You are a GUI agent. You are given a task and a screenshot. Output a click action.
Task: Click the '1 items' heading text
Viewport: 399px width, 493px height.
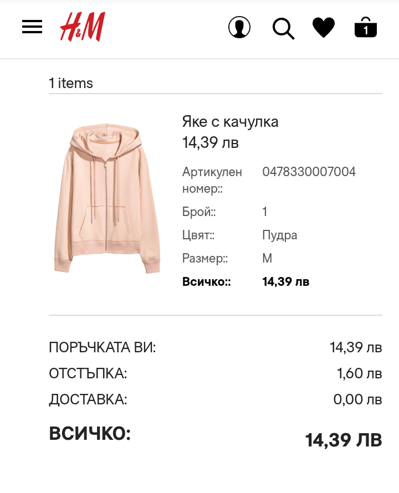pyautogui.click(x=71, y=83)
